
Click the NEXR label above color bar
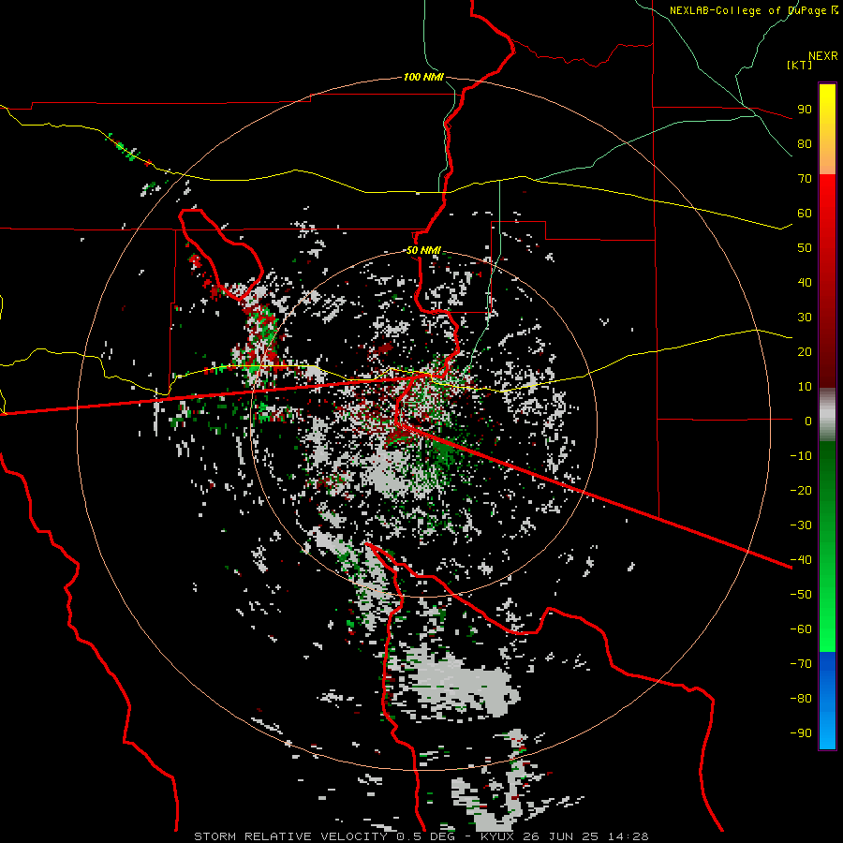(x=823, y=56)
